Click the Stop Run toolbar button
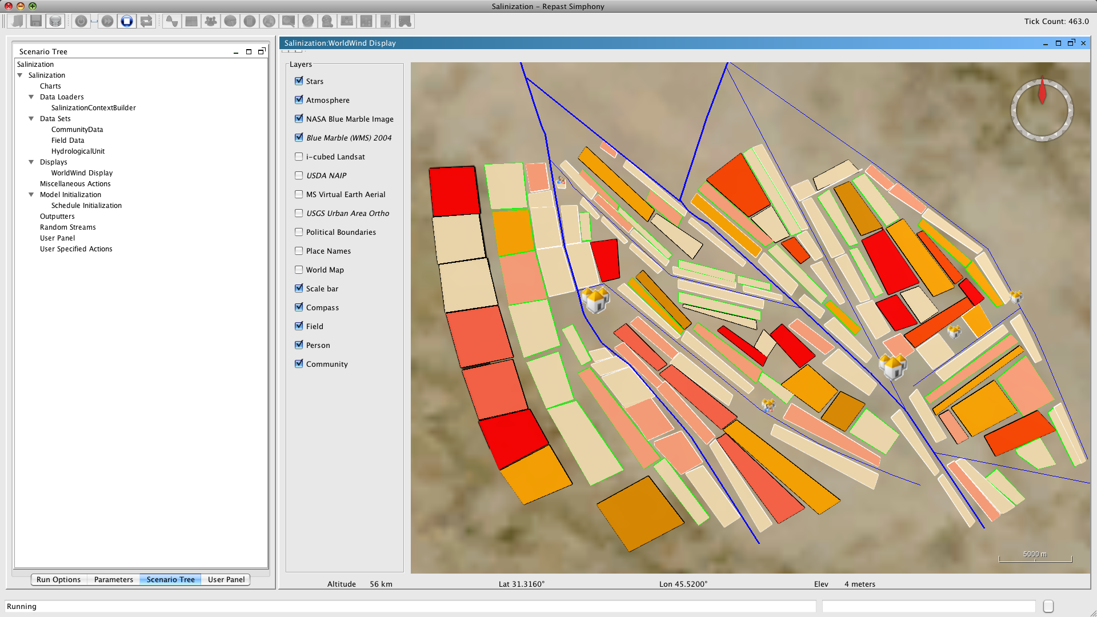Image resolution: width=1097 pixels, height=617 pixels. [x=127, y=21]
